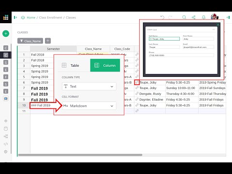Image resolution: width=232 pixels, height=174 pixels.
Task: Select the bold 'Fall 2019' cell in row 7
Action: (42, 88)
